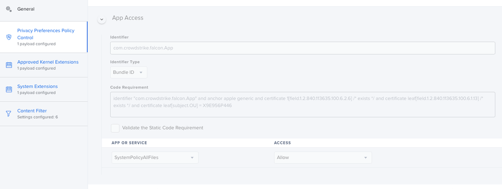Click the ACCESS column header

[282, 143]
